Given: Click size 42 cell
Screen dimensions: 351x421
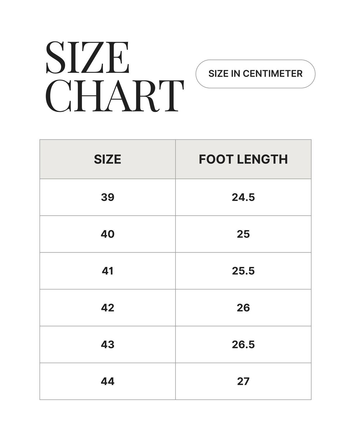Looking at the screenshot, I should [108, 308].
